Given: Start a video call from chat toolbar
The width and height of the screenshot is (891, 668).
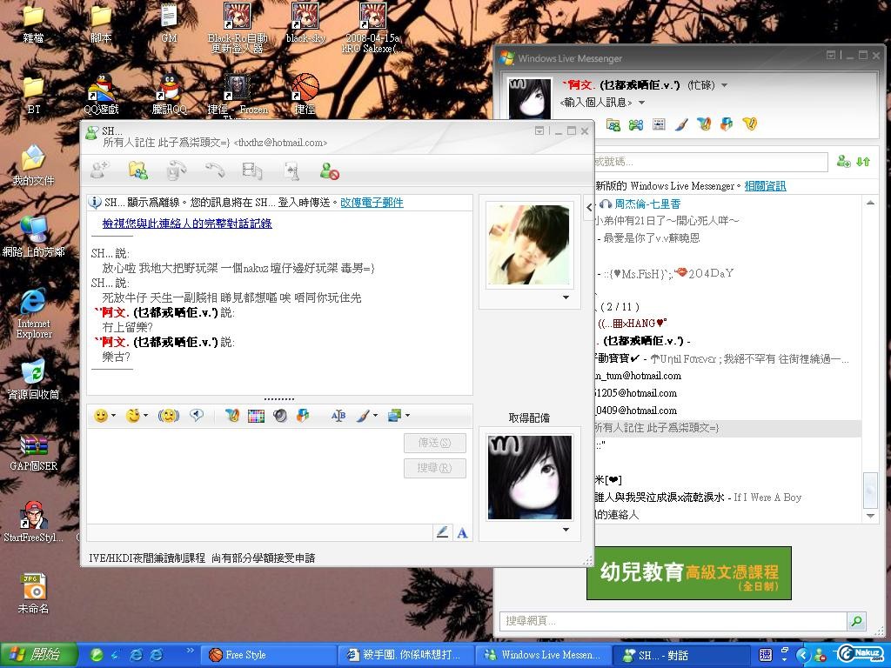Looking at the screenshot, I should (x=177, y=170).
